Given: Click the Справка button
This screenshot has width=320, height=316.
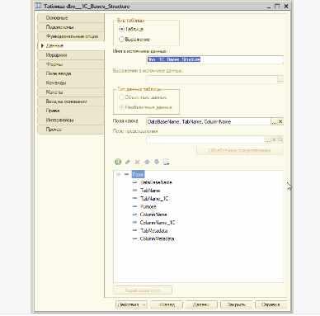Looking at the screenshot, I should tap(271, 304).
